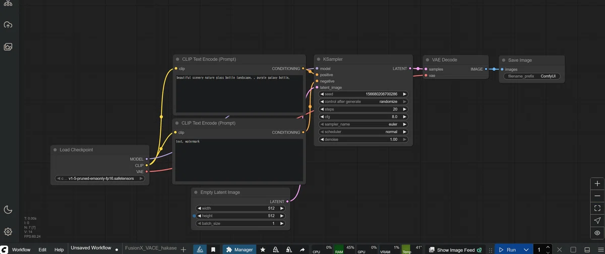This screenshot has width=605, height=254.
Task: Click the Temp meter showing 41°
Action: tap(411, 249)
